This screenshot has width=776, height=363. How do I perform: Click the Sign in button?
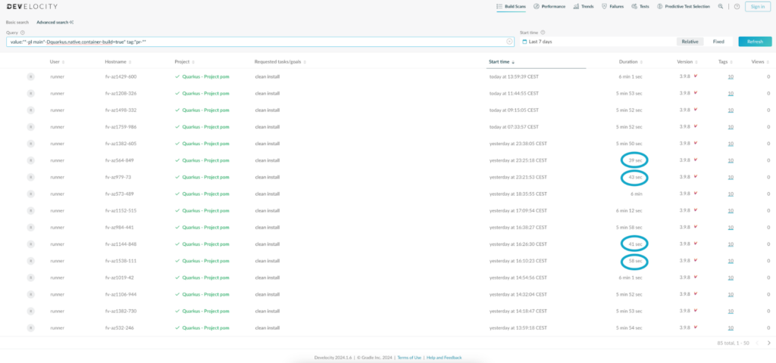point(756,6)
